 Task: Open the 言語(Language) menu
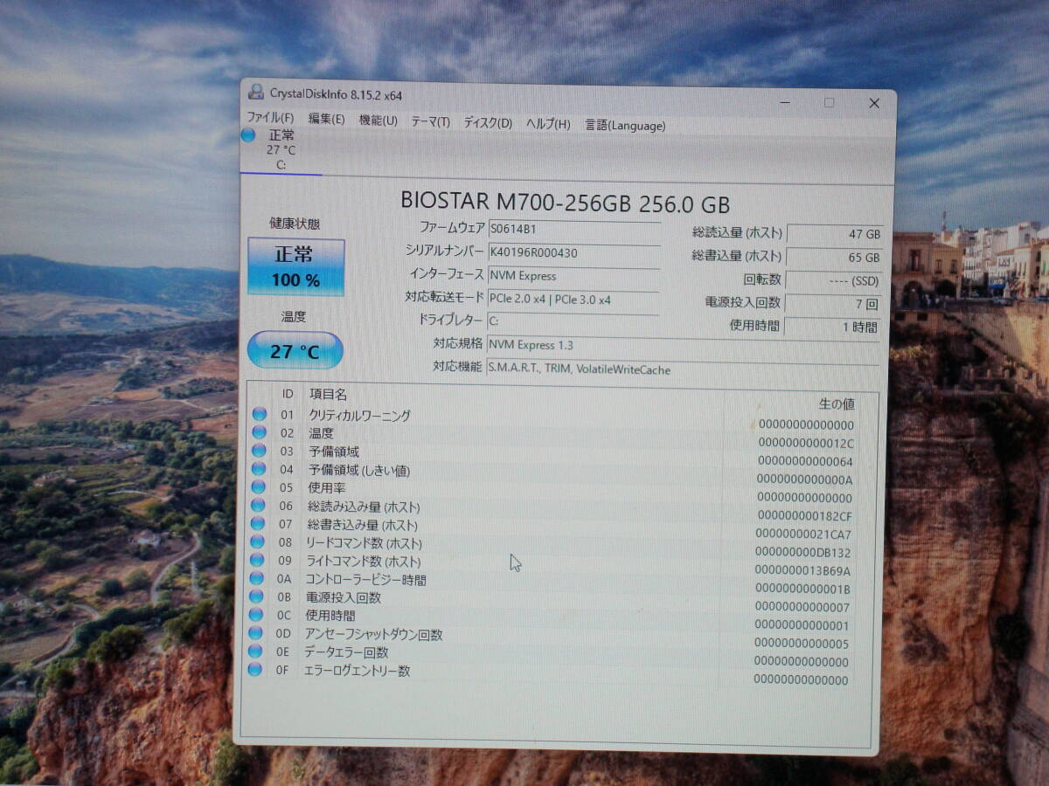[x=625, y=125]
